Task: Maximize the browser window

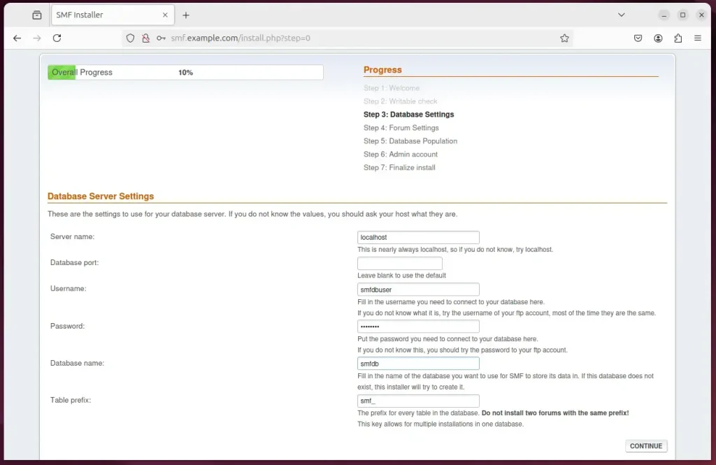Action: 682,15
